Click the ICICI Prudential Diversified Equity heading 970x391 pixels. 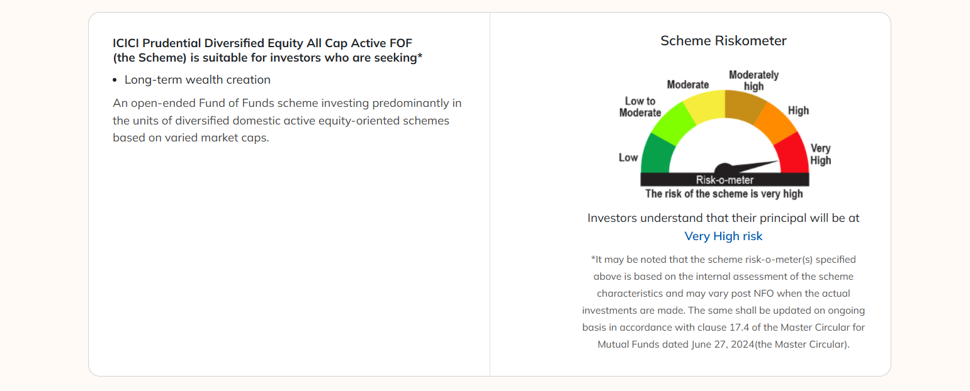(267, 50)
